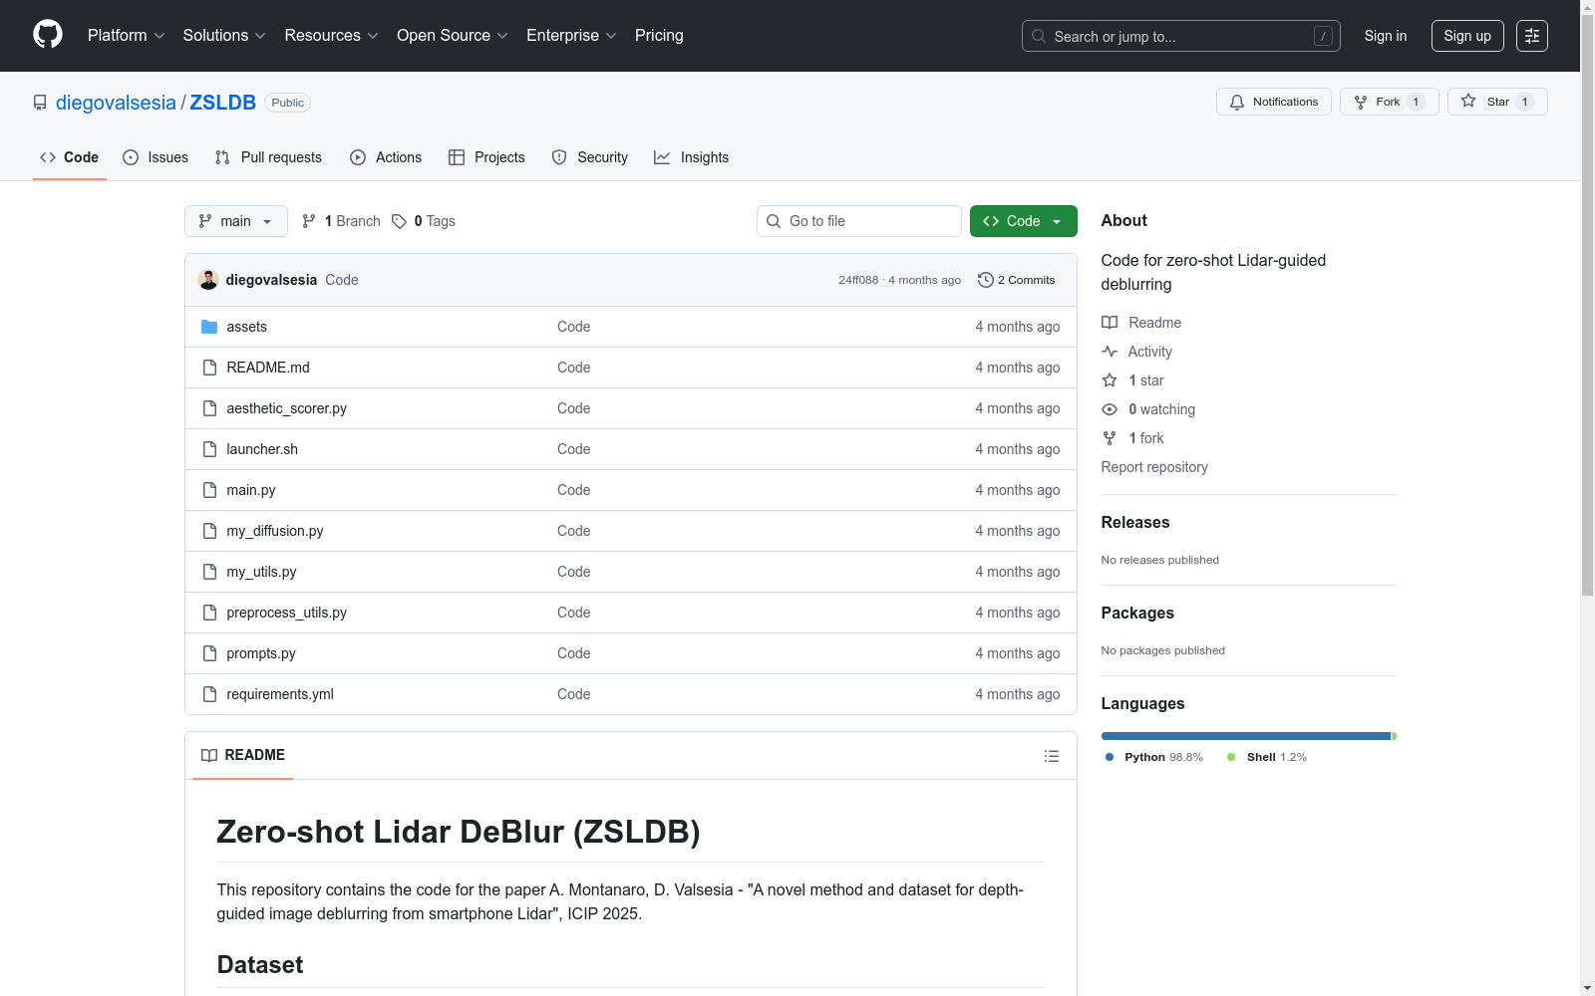Click the assets folder icon
The width and height of the screenshot is (1595, 996).
pos(209,327)
